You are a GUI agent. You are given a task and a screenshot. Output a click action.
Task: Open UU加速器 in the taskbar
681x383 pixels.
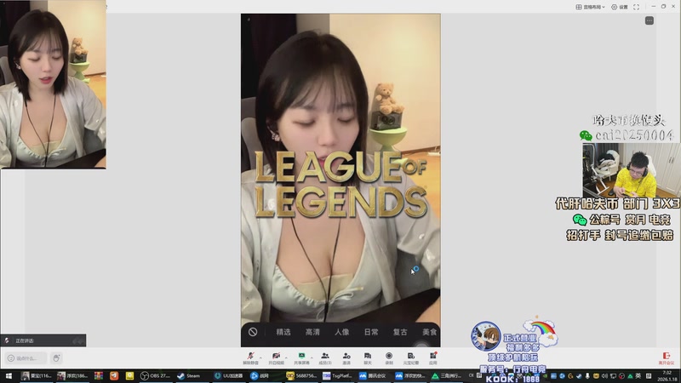click(229, 376)
